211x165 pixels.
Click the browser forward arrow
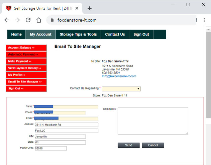(17, 20)
